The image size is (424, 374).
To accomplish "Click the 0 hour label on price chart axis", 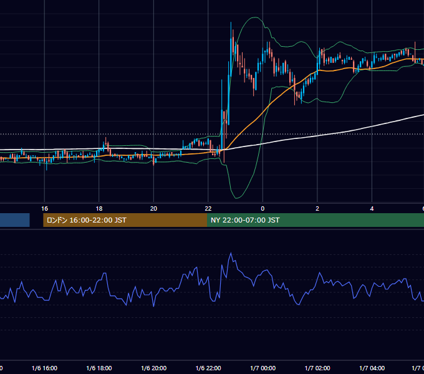I will pyautogui.click(x=263, y=209).
